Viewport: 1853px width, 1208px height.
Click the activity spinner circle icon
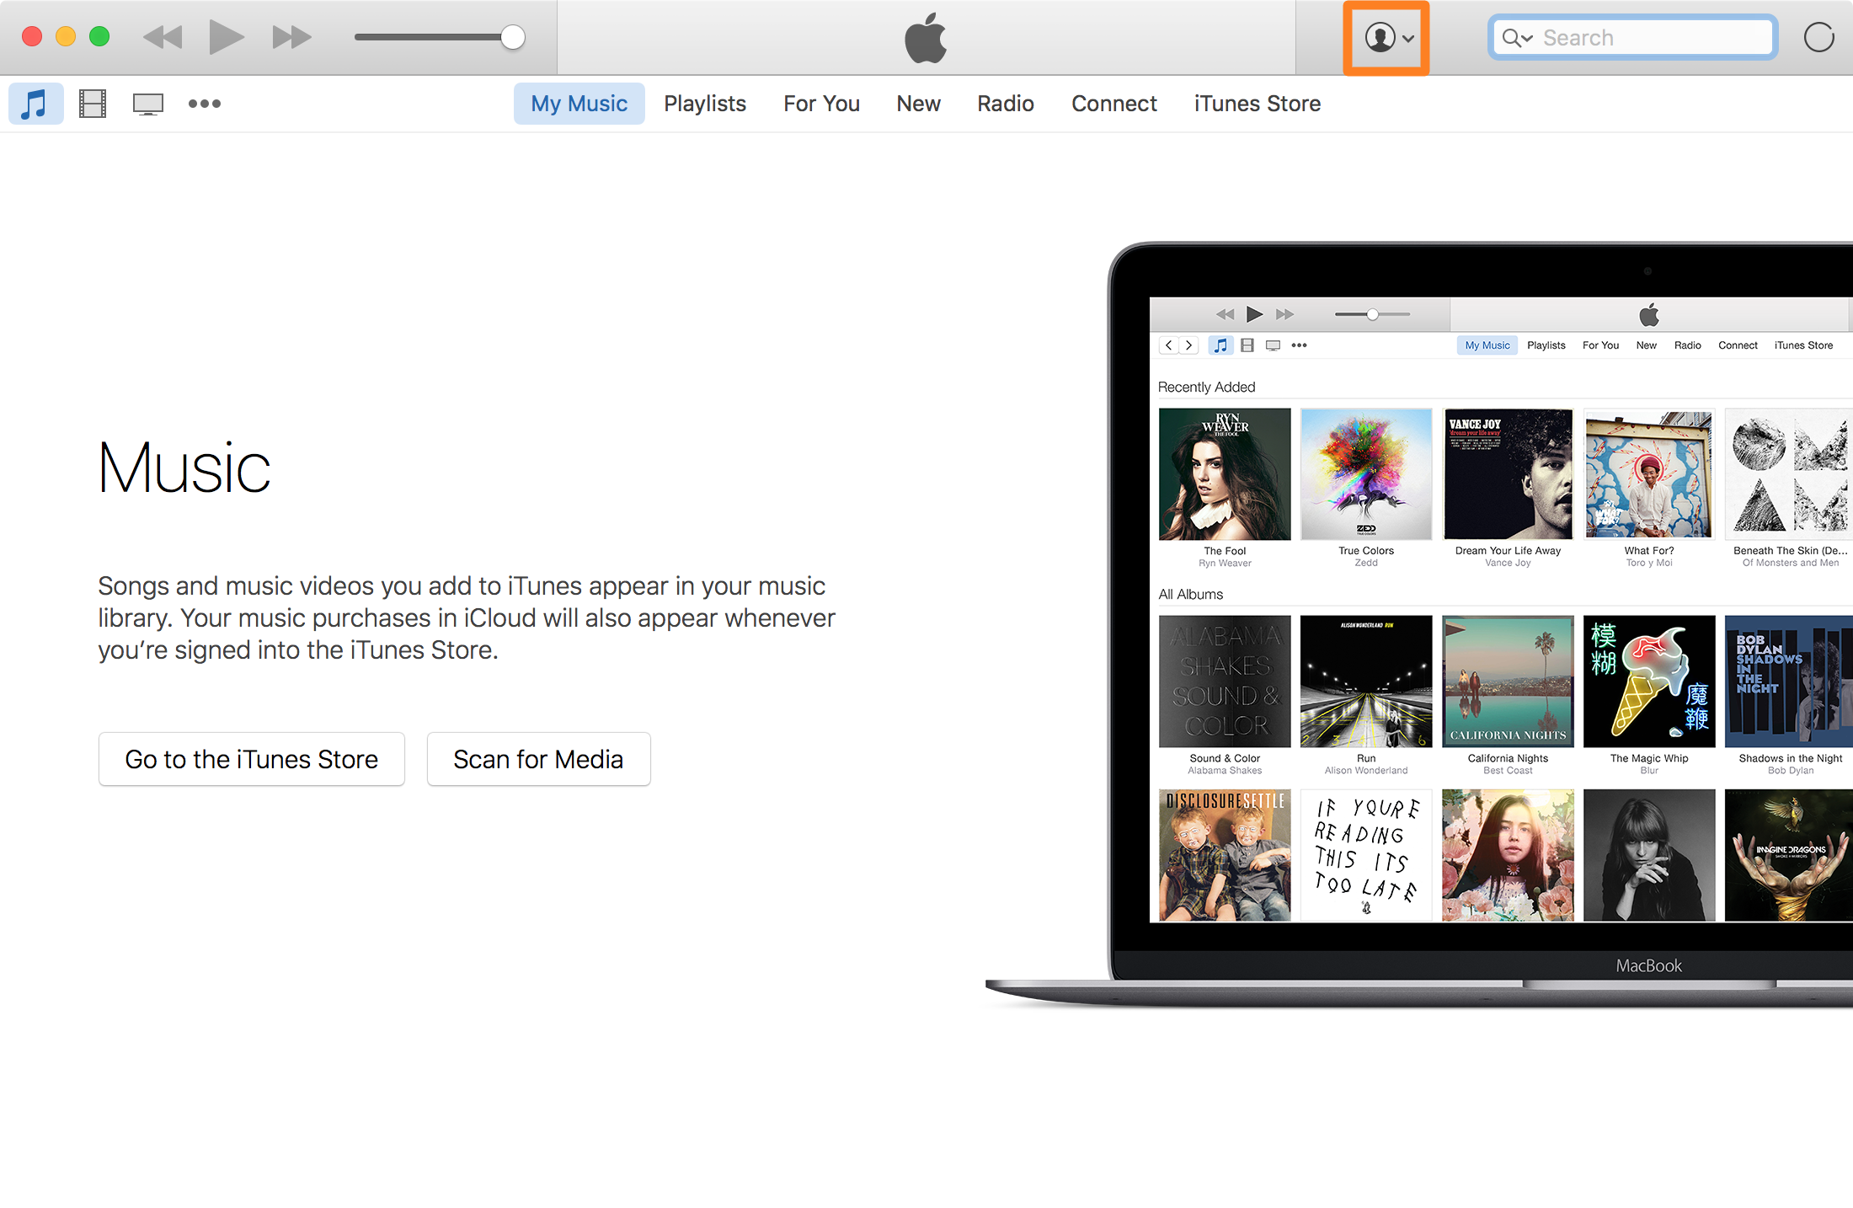coord(1818,38)
